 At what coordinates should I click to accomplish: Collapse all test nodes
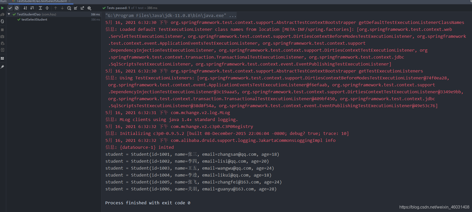[47, 8]
